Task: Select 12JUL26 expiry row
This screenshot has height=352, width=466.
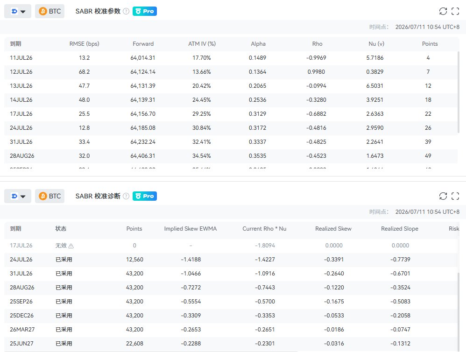Action: point(231,72)
